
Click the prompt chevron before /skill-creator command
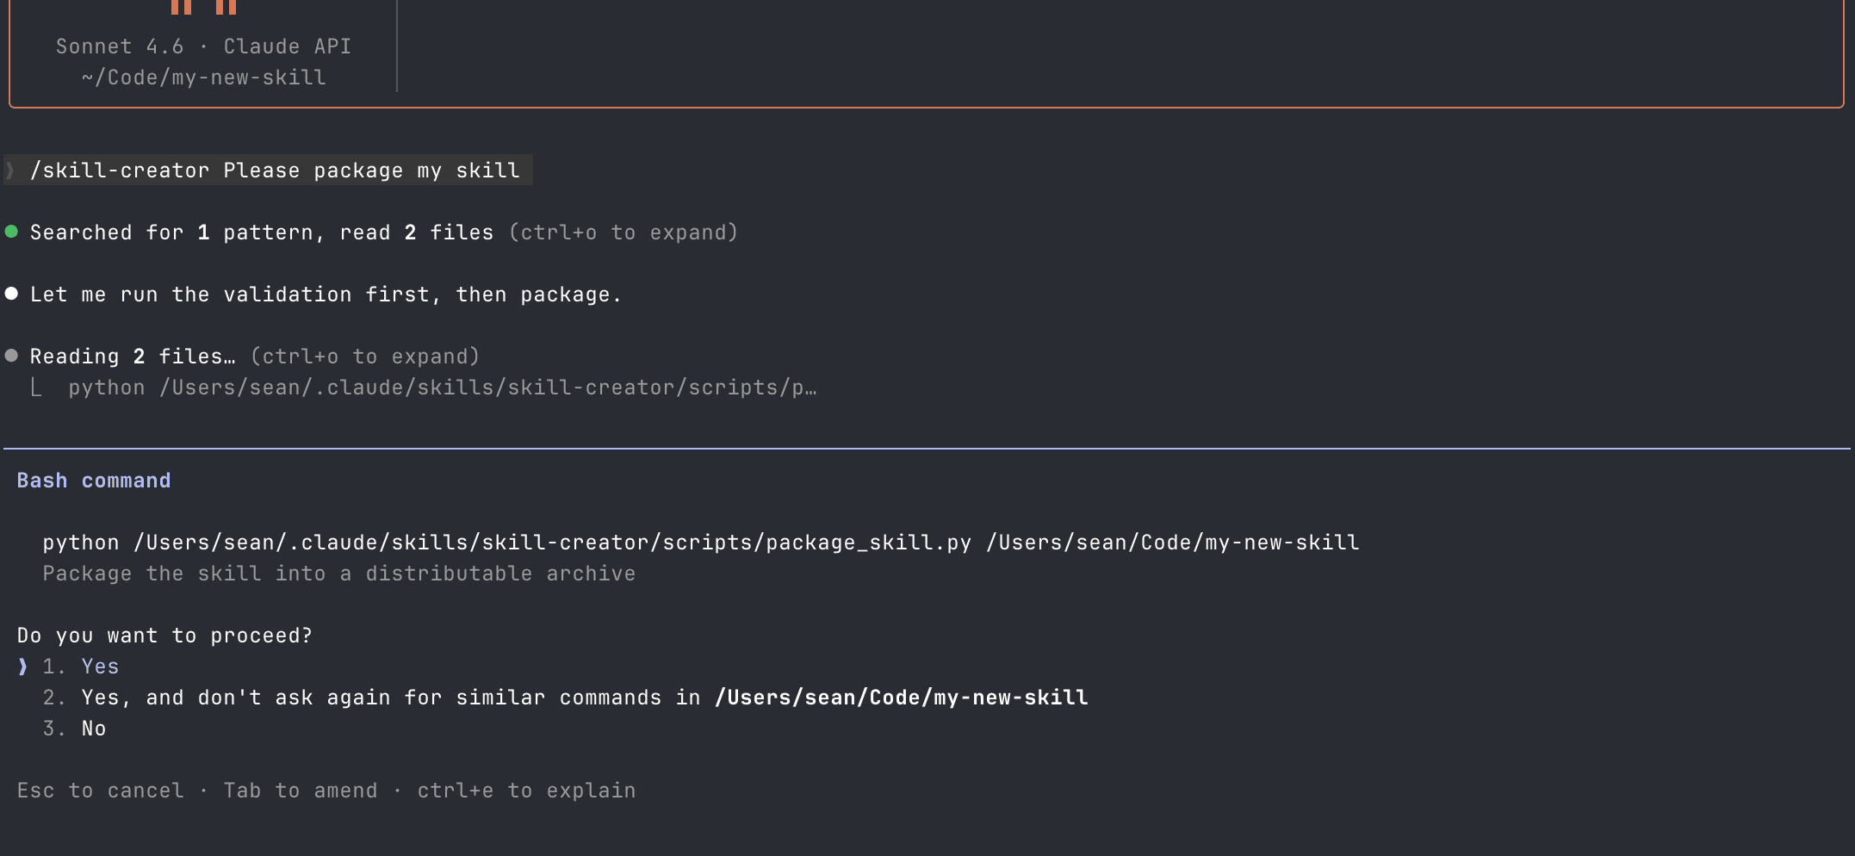(10, 170)
